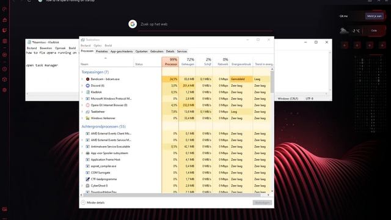Screen dimensions: 391x220
Task: Click the Task Manager vertical scrollbar thumb
Action: coord(272,81)
